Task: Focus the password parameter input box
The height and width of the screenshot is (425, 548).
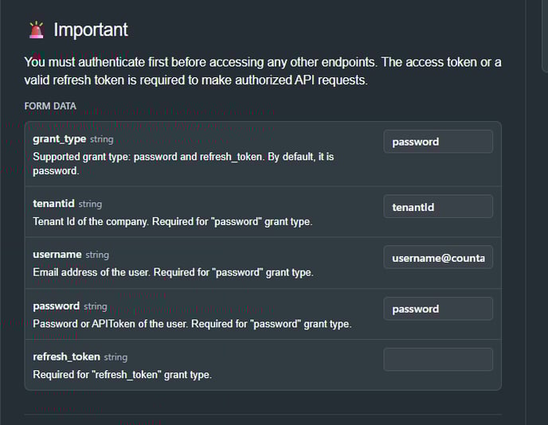Action: pos(438,309)
